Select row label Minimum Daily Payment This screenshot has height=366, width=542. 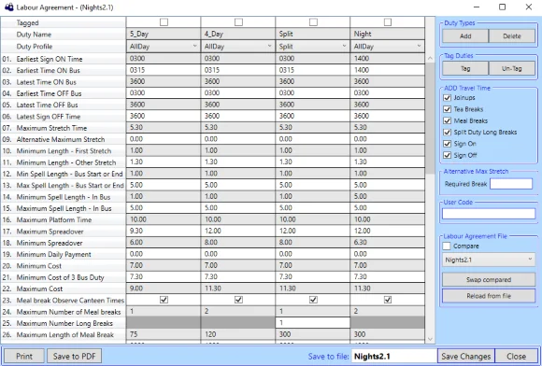pos(53,254)
